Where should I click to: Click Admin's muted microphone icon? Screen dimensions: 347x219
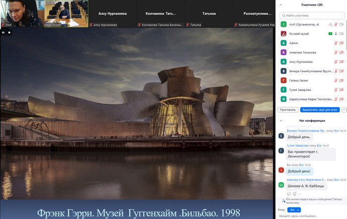coord(336,43)
